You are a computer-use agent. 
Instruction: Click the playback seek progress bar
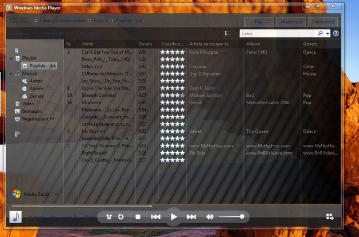tap(174, 206)
